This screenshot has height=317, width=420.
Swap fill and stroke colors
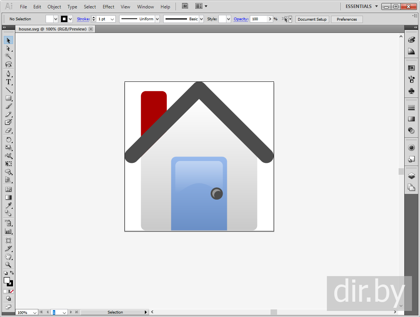12,273
